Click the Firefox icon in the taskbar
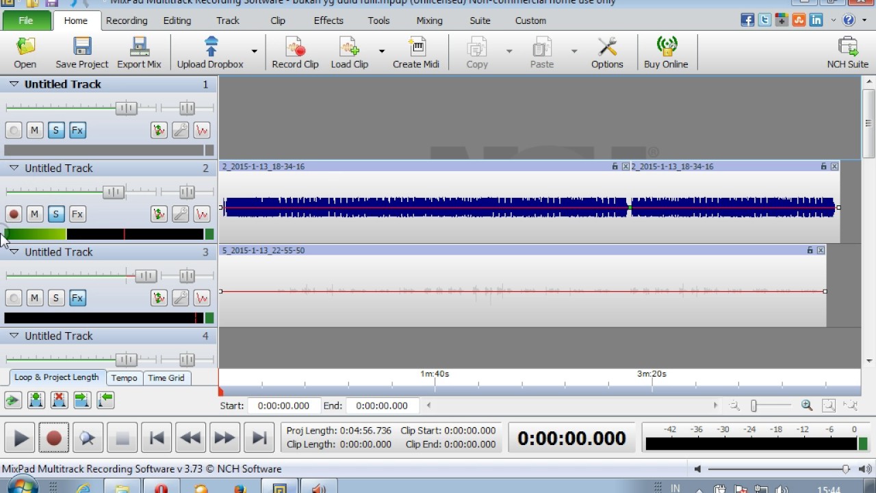This screenshot has width=876, height=493. click(240, 488)
